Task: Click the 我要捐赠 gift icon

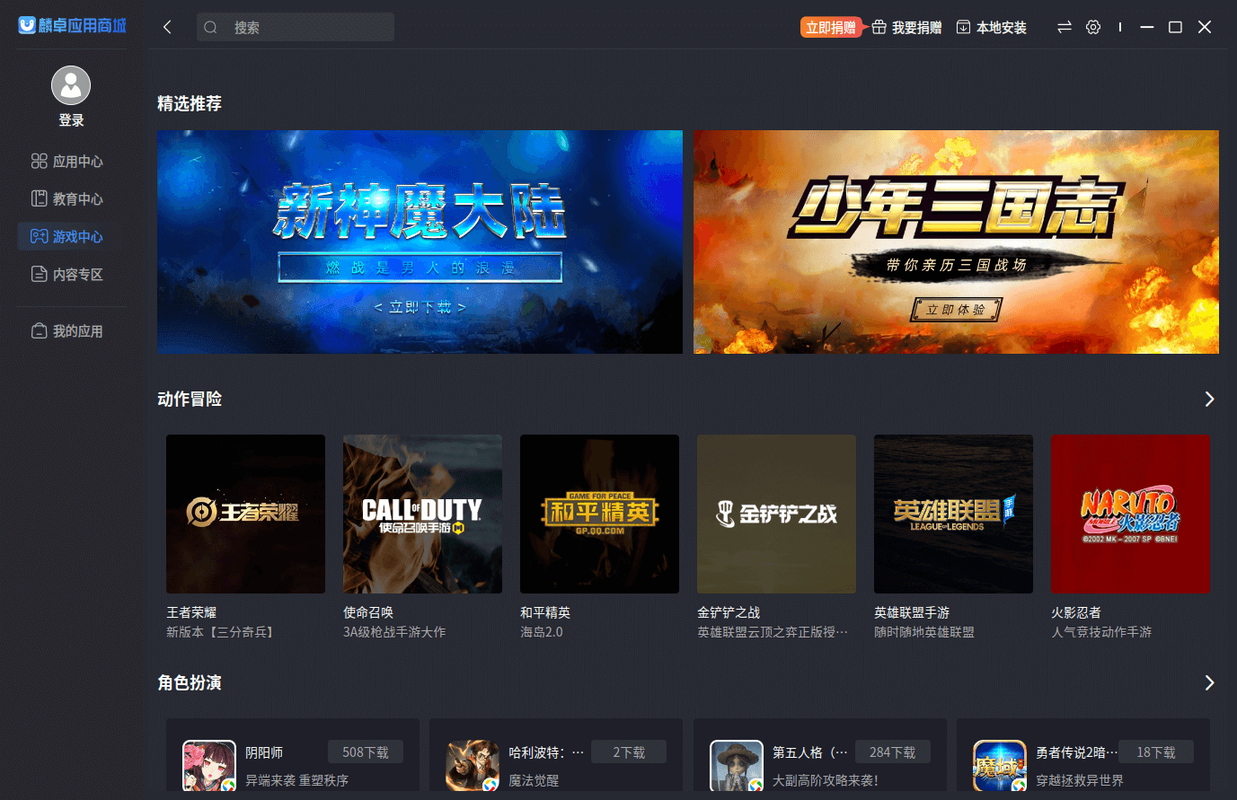Action: click(879, 27)
